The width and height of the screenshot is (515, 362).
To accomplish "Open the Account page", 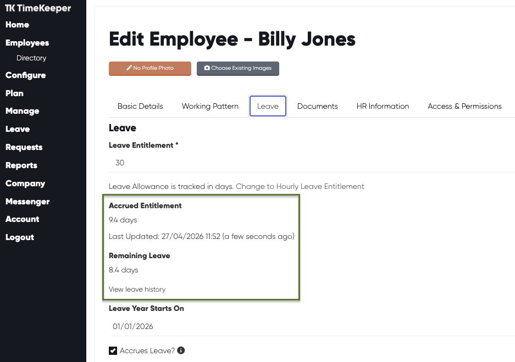I will pos(23,219).
